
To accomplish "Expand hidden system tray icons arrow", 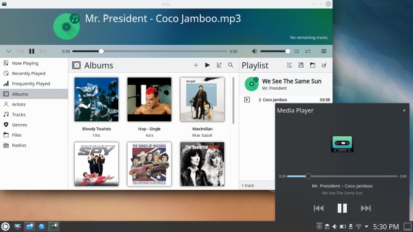I will 367,226.
